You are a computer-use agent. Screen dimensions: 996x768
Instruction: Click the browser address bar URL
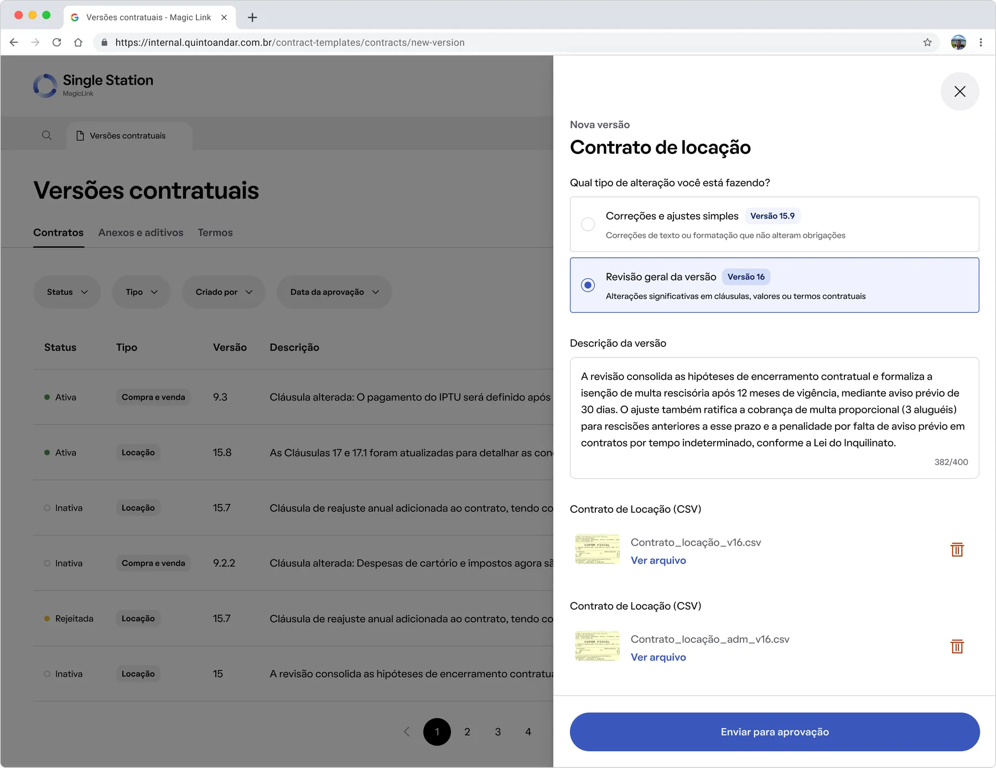[290, 43]
